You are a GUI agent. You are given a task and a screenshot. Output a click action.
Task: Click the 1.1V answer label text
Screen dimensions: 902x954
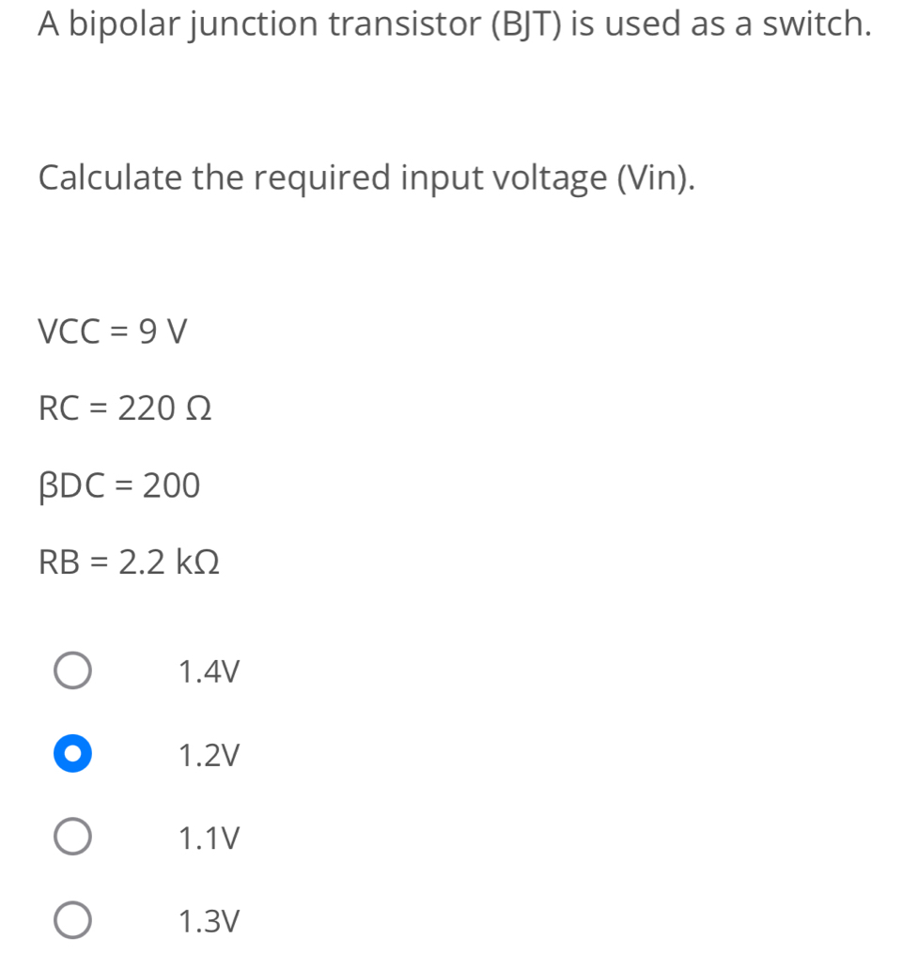(x=209, y=838)
